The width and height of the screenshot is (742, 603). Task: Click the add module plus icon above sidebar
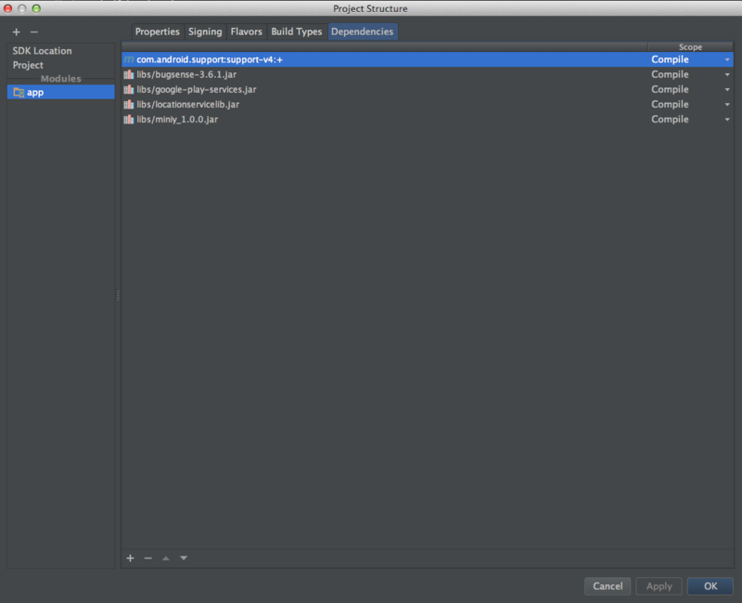[x=15, y=32]
